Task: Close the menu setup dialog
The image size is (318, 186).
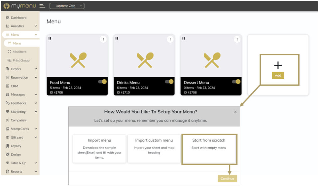Action: [x=235, y=112]
